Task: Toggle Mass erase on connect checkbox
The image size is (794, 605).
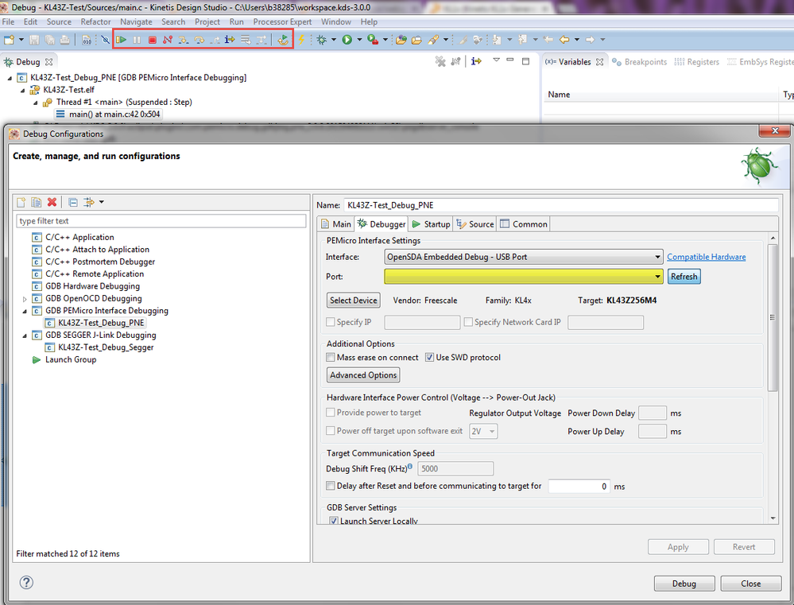Action: (x=331, y=357)
